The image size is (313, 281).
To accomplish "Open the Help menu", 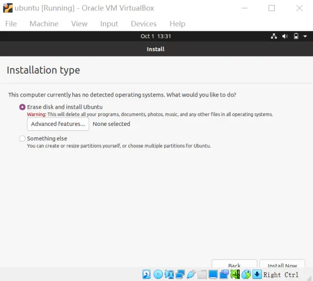I will click(x=177, y=24).
